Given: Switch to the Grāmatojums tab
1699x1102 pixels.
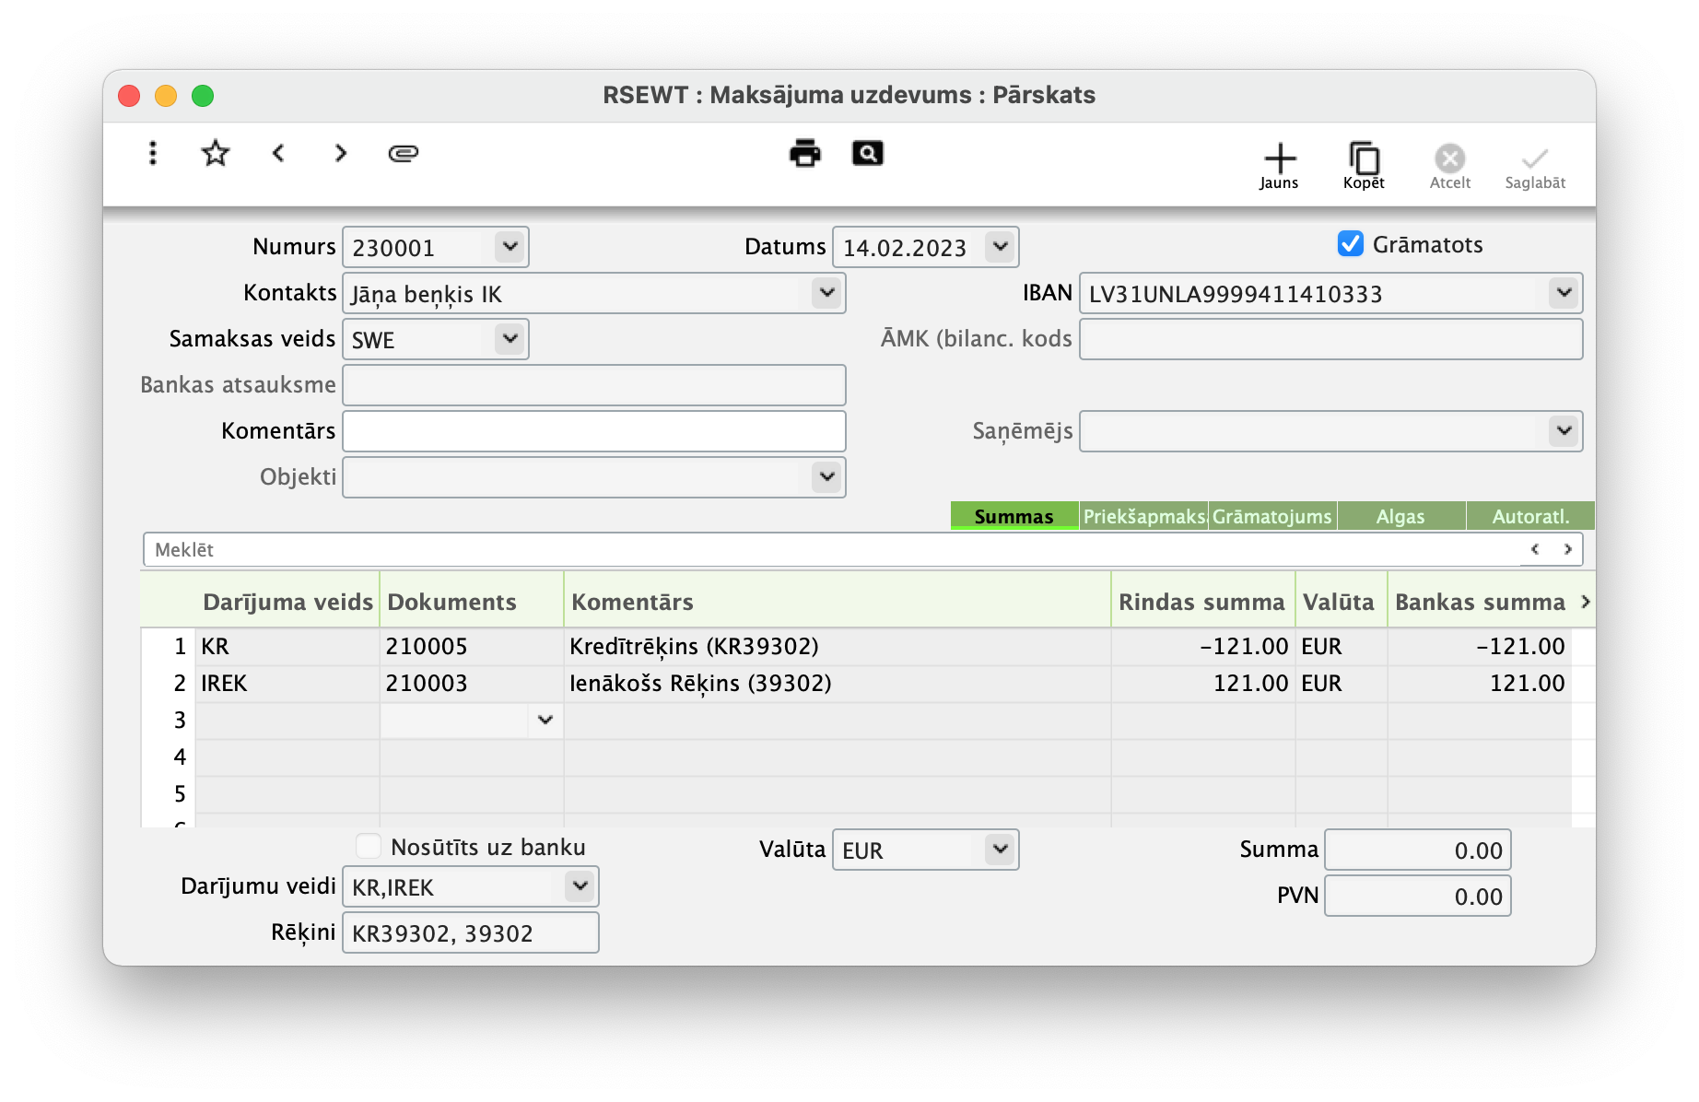Looking at the screenshot, I should [x=1271, y=516].
